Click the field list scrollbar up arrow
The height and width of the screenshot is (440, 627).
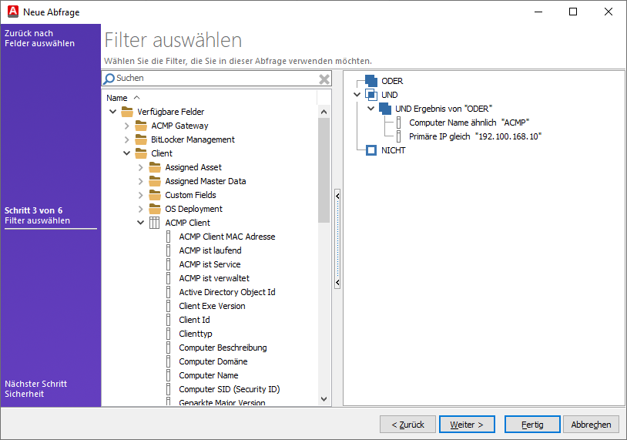click(x=324, y=112)
